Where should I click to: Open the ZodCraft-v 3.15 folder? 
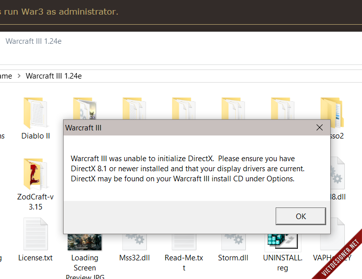tap(35, 174)
